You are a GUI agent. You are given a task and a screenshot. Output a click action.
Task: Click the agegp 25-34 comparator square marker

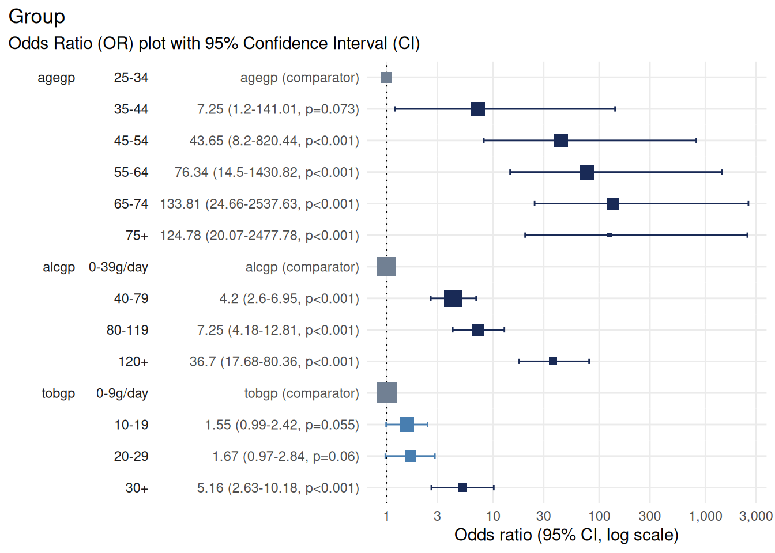[386, 78]
